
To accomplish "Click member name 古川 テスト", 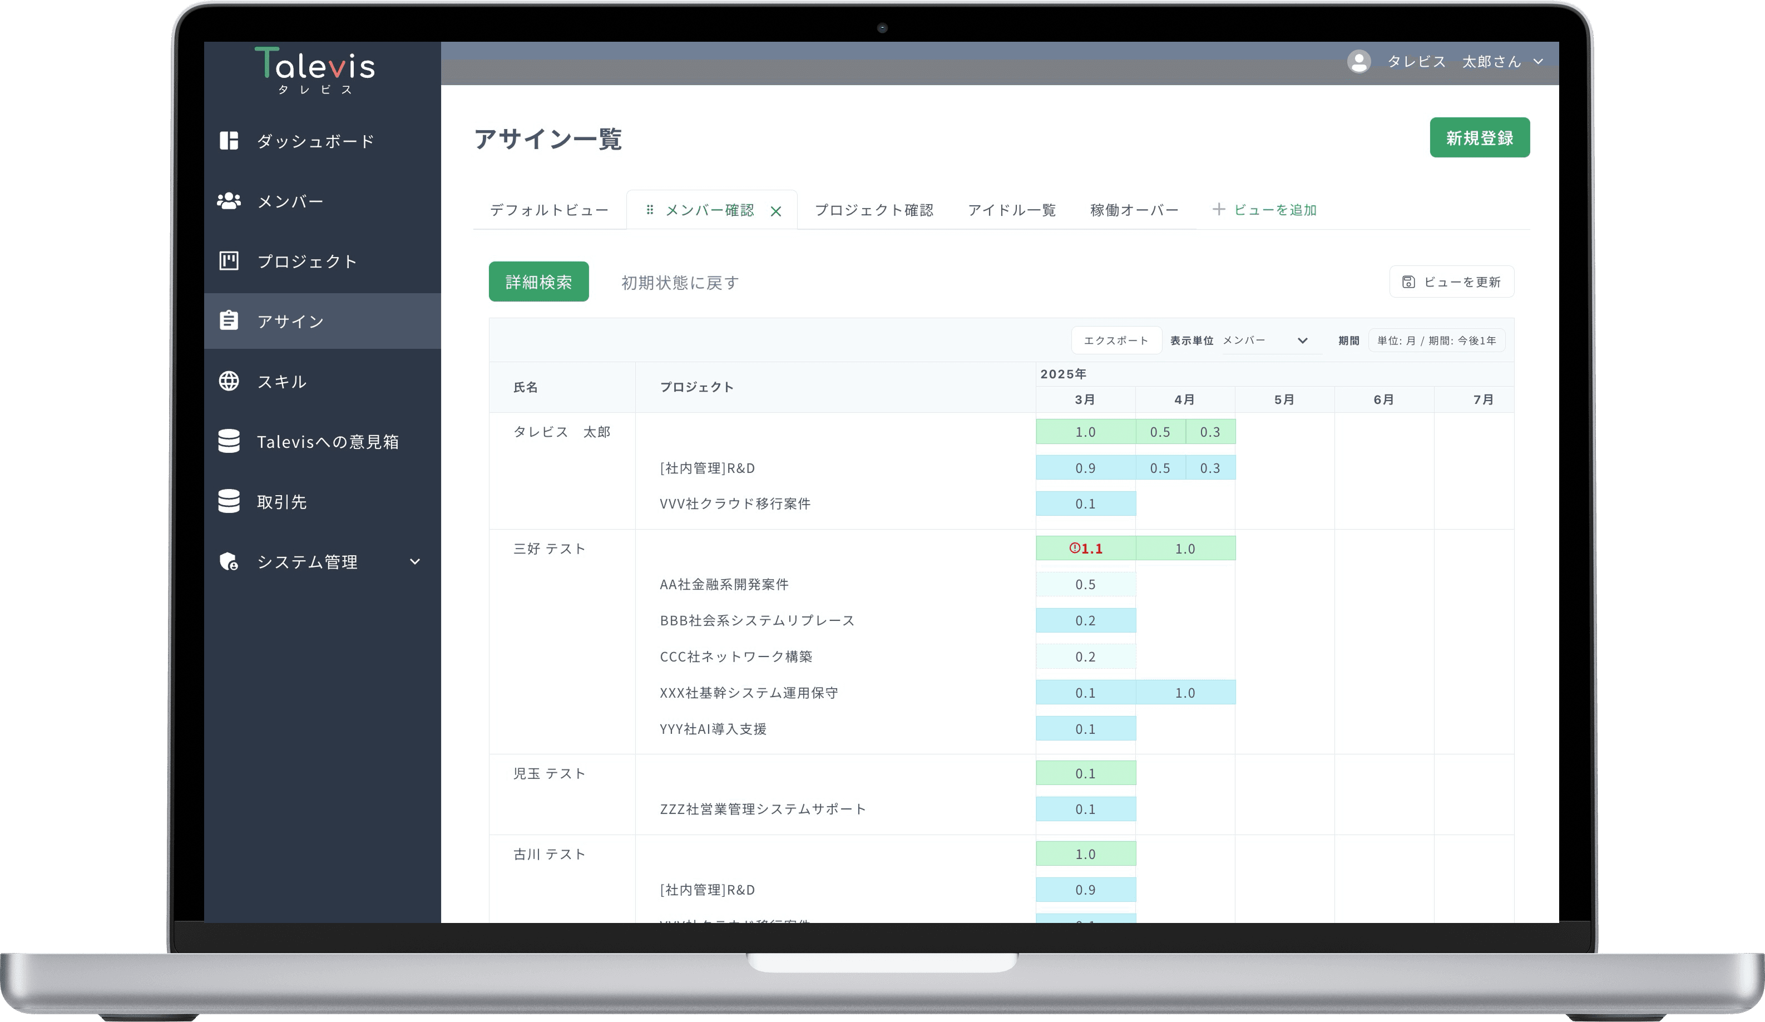I will pyautogui.click(x=549, y=854).
